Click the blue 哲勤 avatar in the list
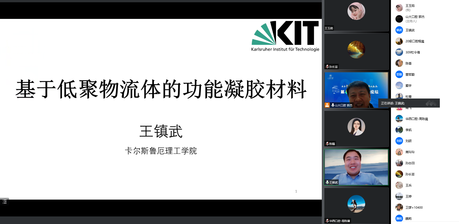 click(399, 74)
